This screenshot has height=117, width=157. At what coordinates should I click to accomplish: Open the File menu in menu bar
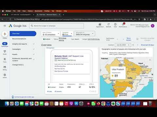coord(14,11)
